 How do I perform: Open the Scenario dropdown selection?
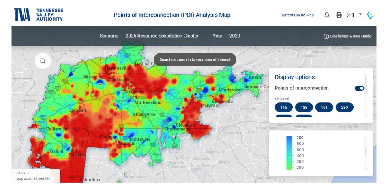pos(162,36)
